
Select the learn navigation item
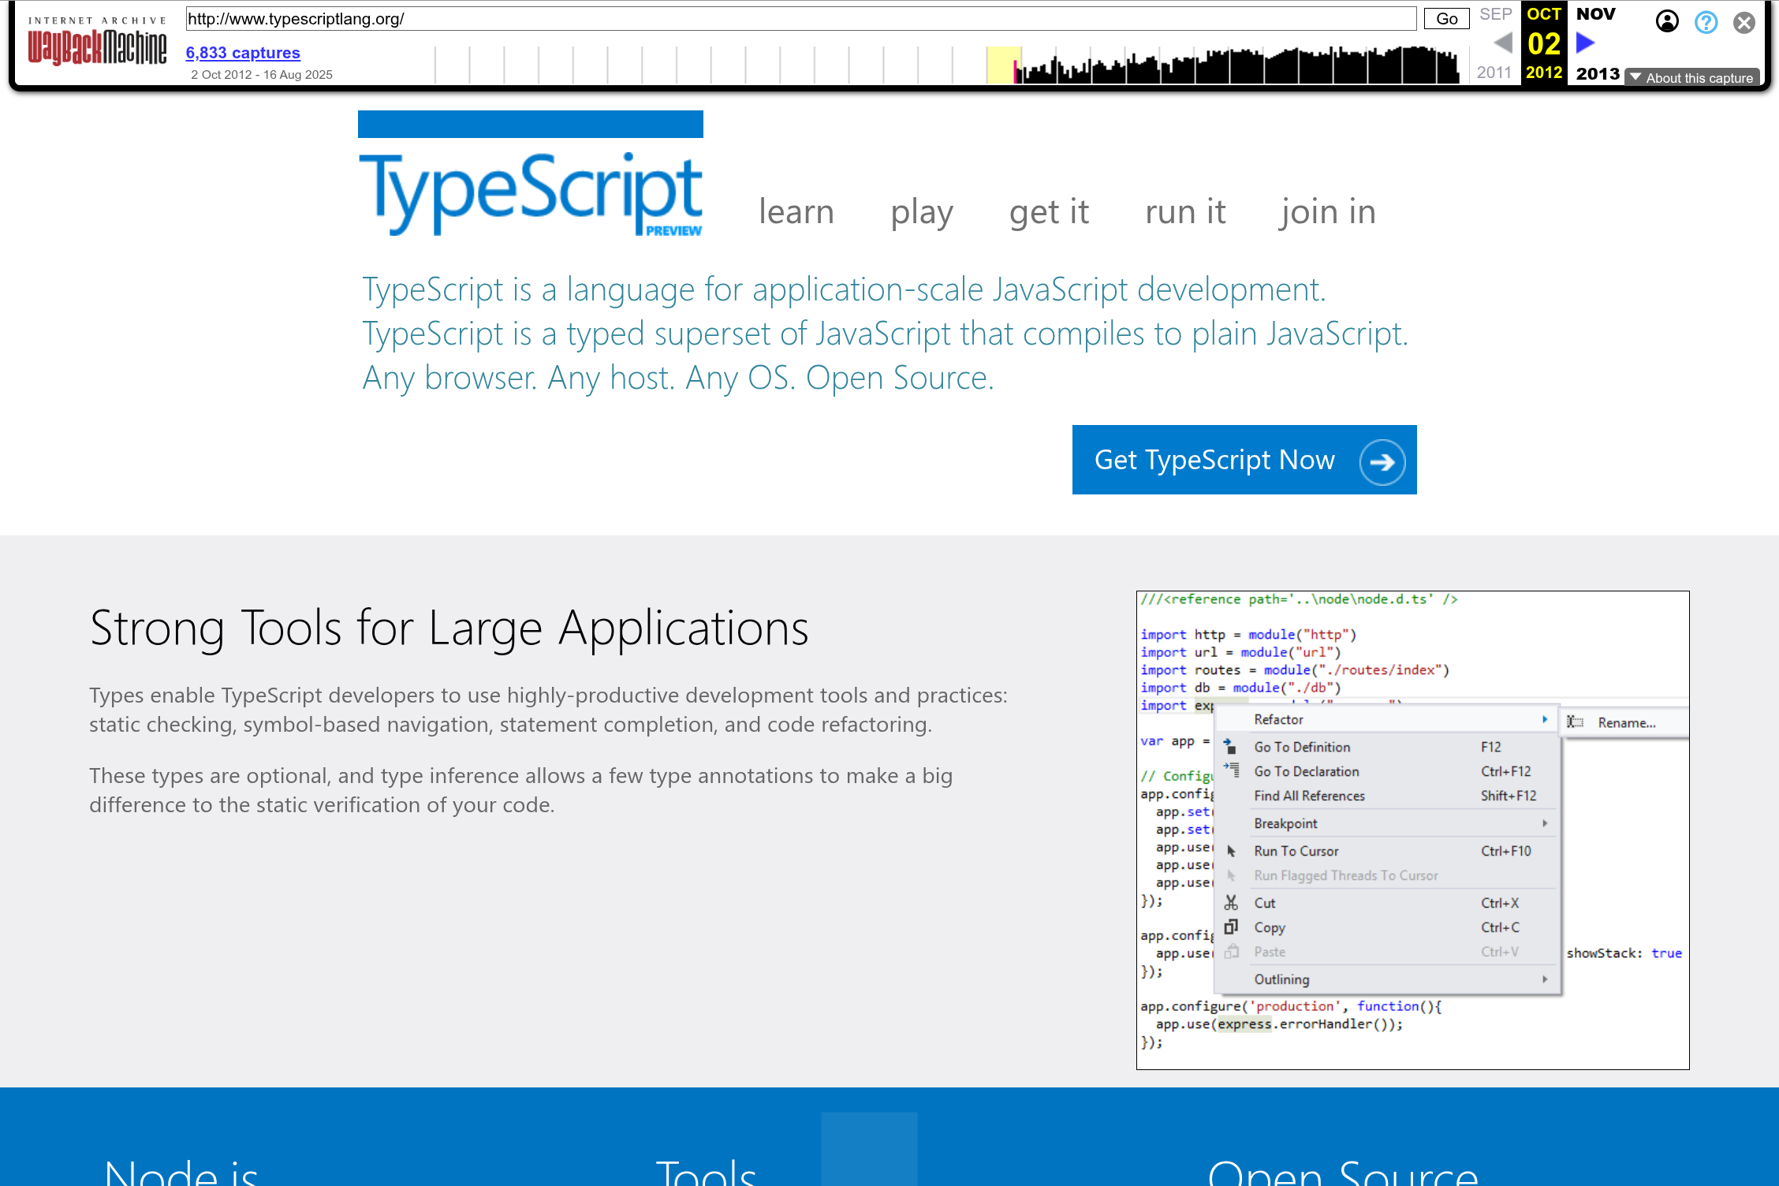[x=796, y=211]
